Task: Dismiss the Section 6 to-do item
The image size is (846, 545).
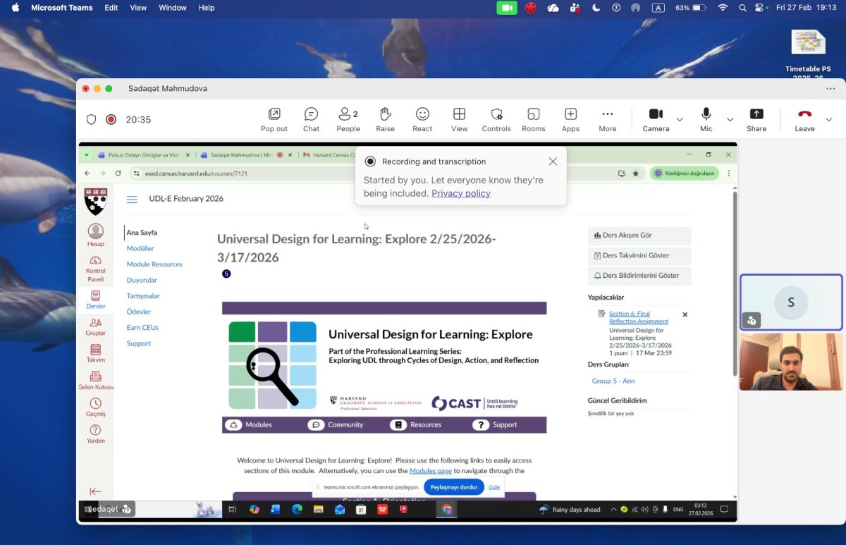Action: coord(685,314)
